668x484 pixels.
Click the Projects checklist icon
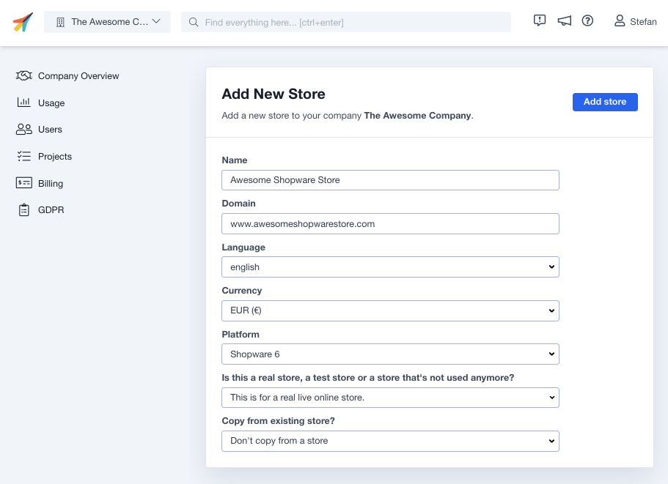[x=24, y=156]
